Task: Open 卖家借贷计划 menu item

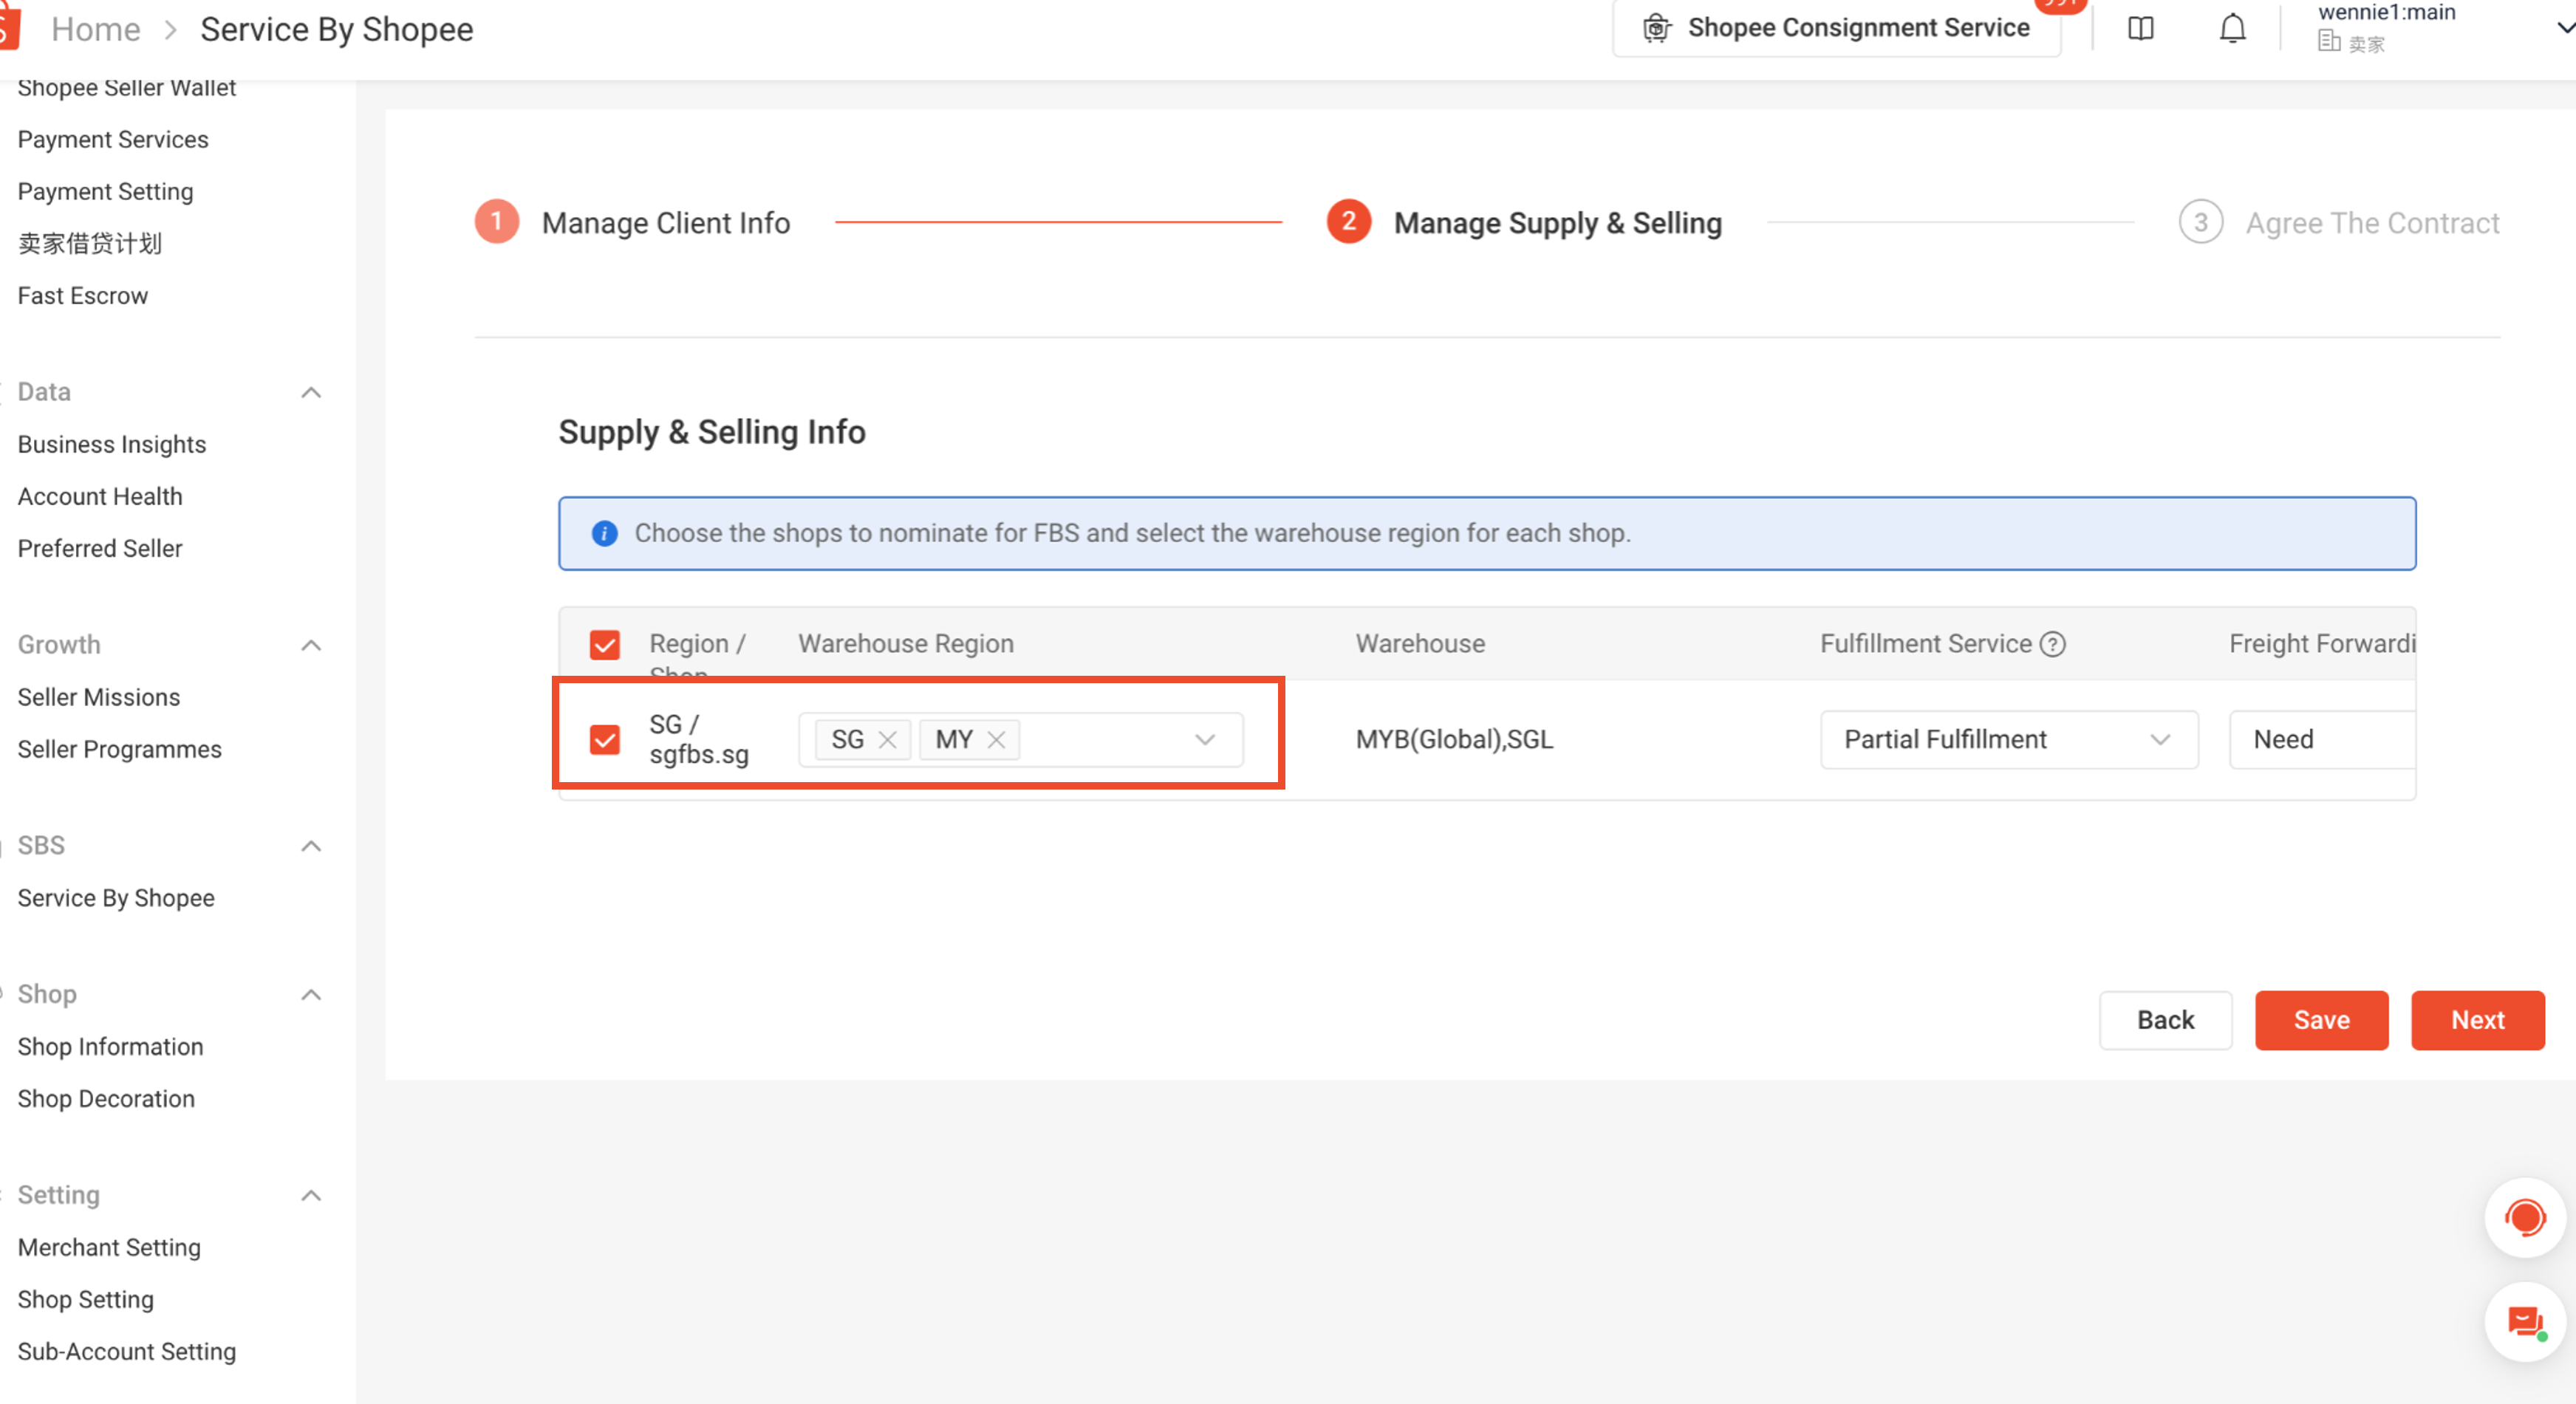Action: 89,243
